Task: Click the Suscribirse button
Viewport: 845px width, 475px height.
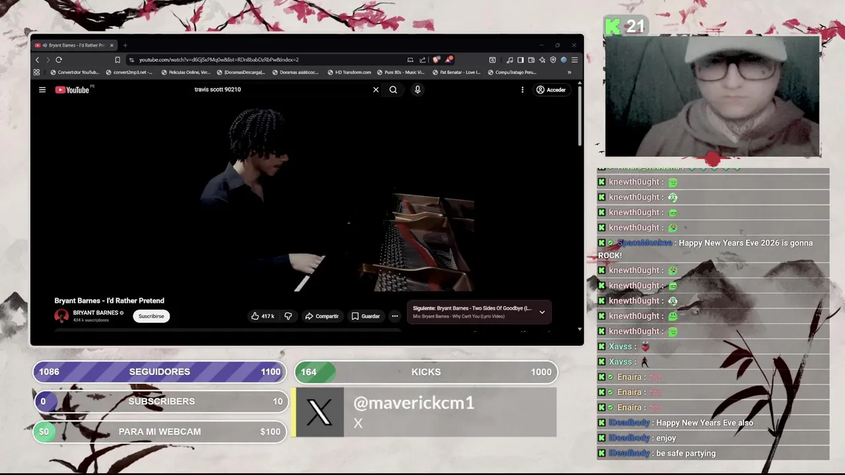Action: tap(151, 316)
